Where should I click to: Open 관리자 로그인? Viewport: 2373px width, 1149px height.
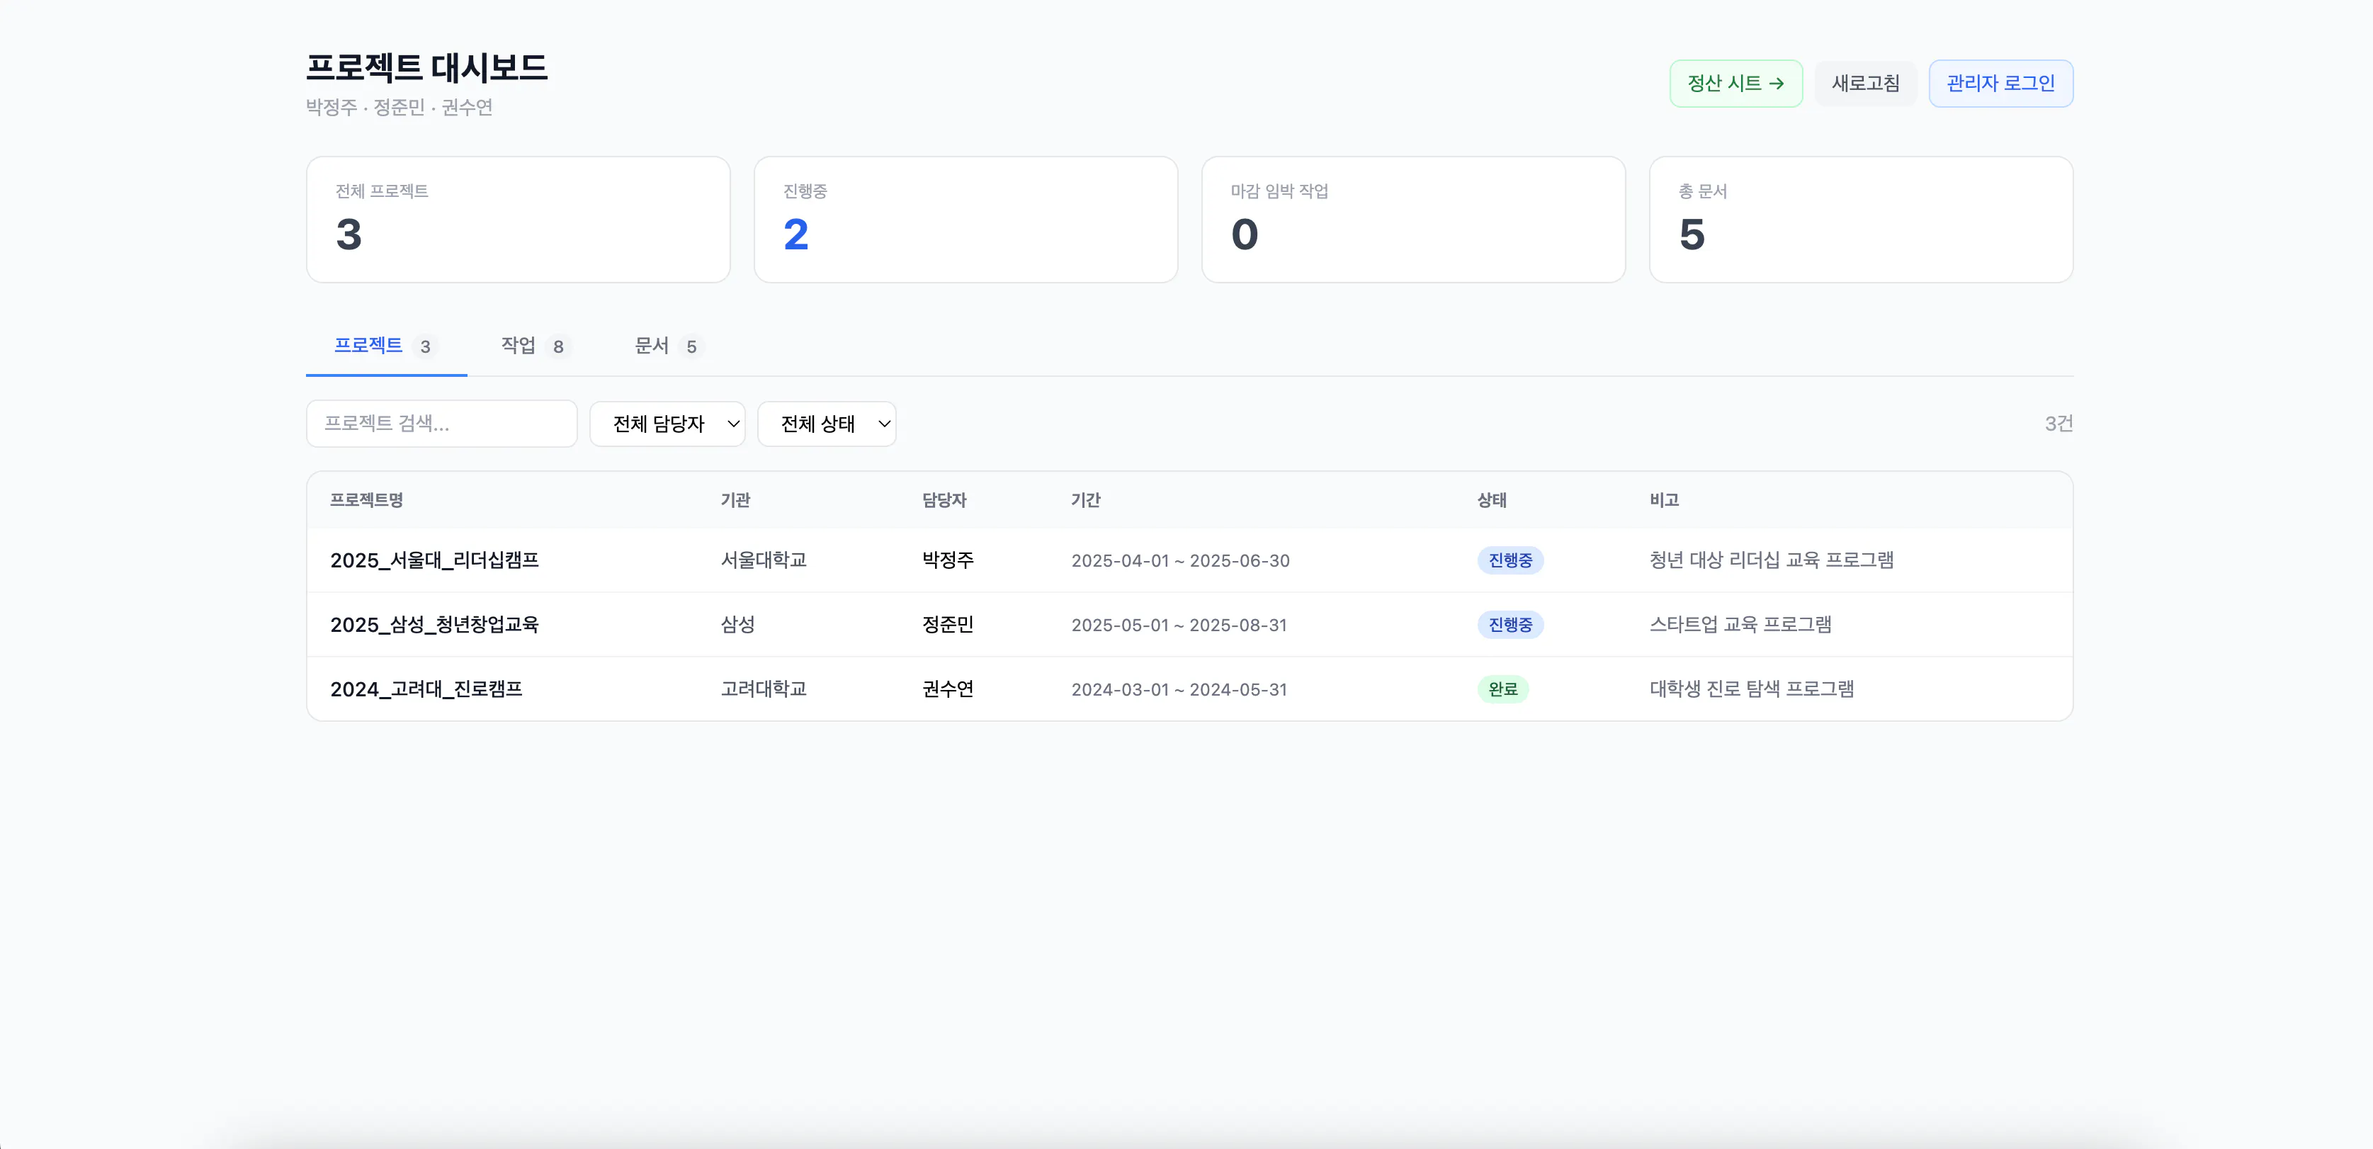tap(2001, 84)
